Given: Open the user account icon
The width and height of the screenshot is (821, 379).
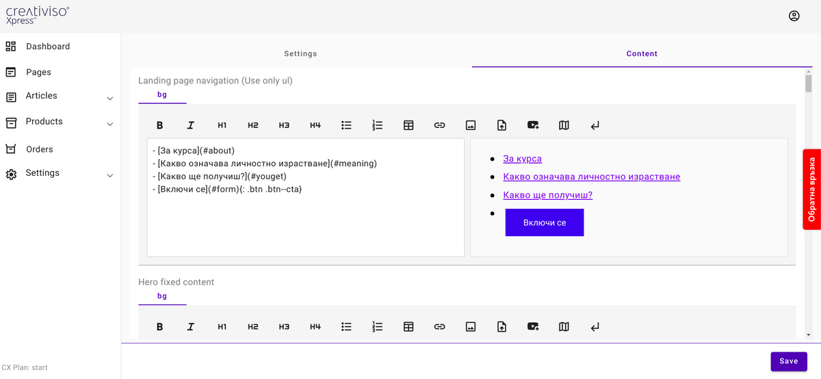Looking at the screenshot, I should pos(794,16).
